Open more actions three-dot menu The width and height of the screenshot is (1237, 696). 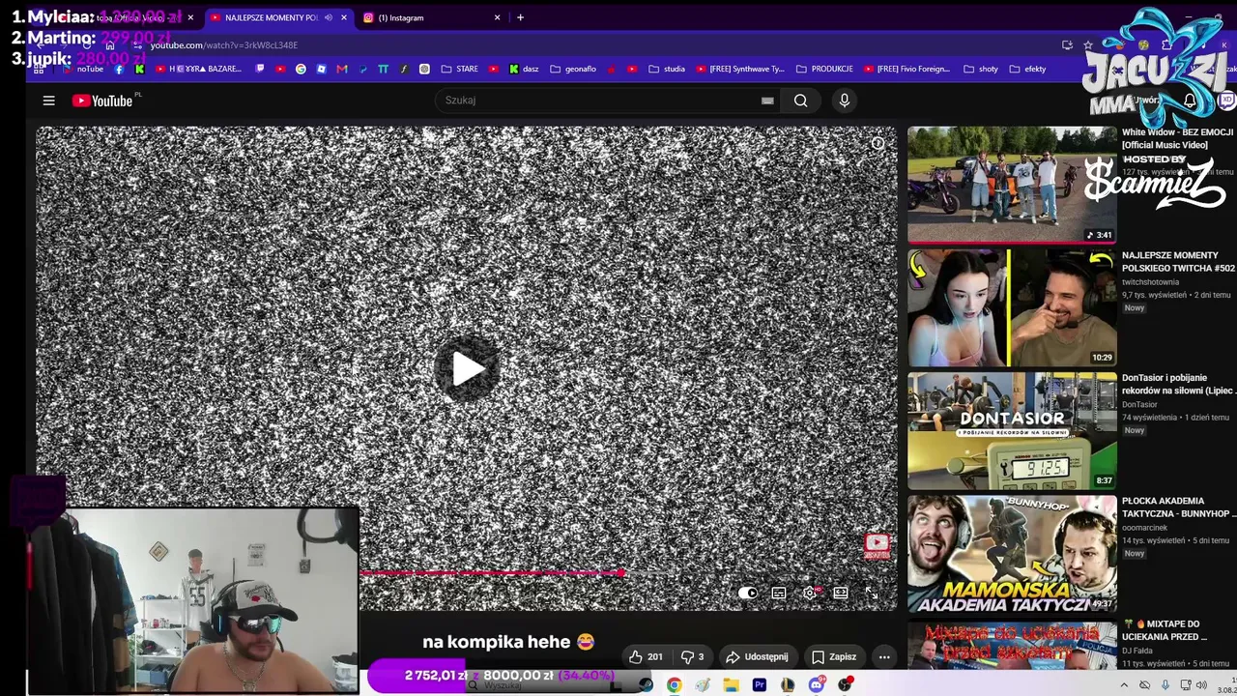pos(884,657)
